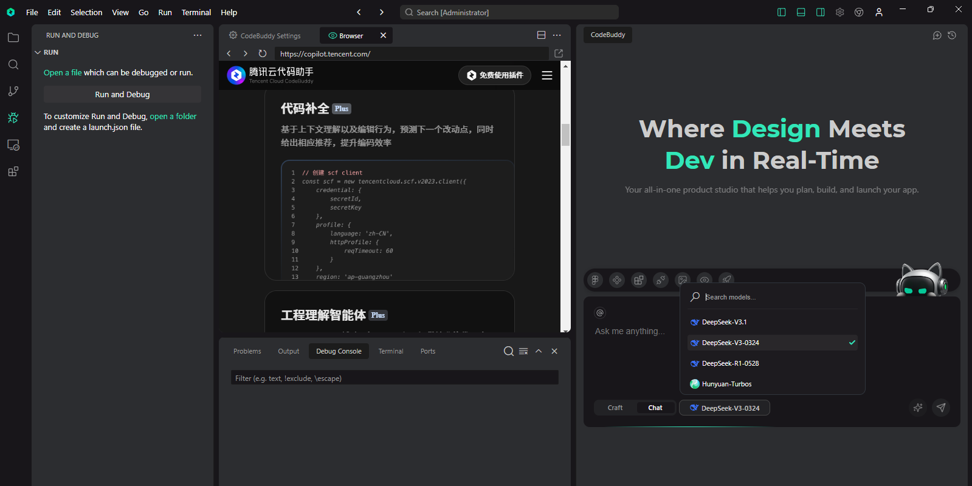Screen dimensions: 972x486
Task: Open the hamburger menu on Tencent page
Action: 547,75
